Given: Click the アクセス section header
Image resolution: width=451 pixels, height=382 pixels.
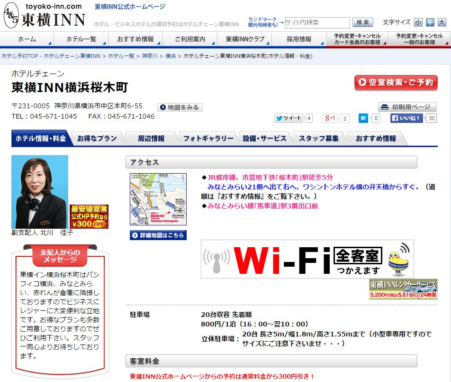Looking at the screenshot, I should coord(271,162).
